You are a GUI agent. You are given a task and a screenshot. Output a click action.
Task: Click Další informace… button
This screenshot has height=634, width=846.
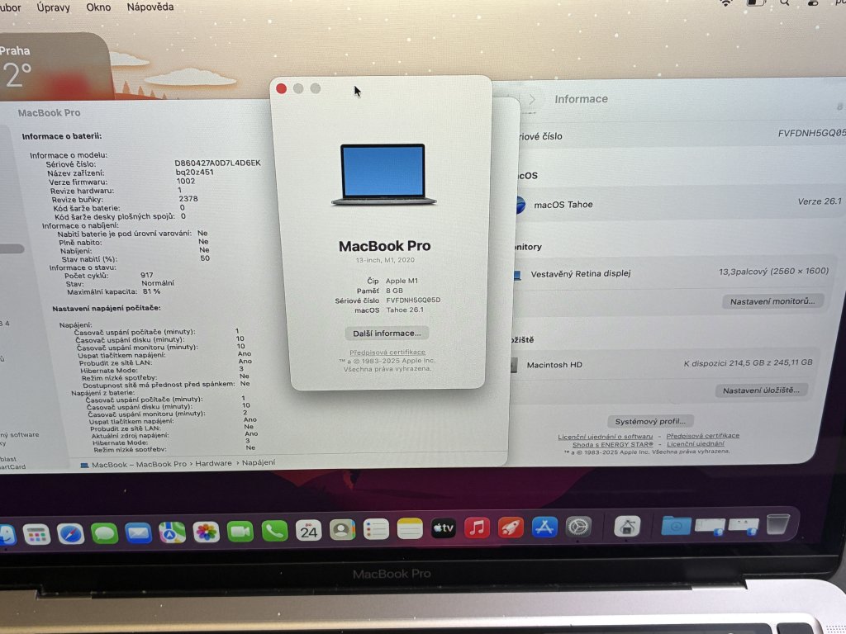tap(387, 334)
